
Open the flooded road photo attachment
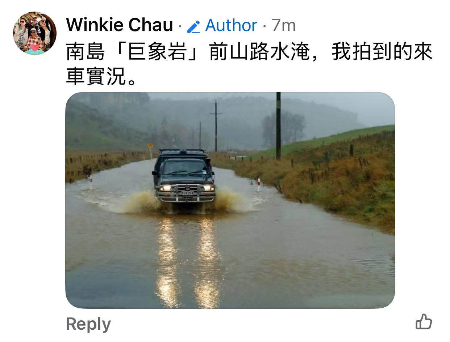click(x=230, y=200)
